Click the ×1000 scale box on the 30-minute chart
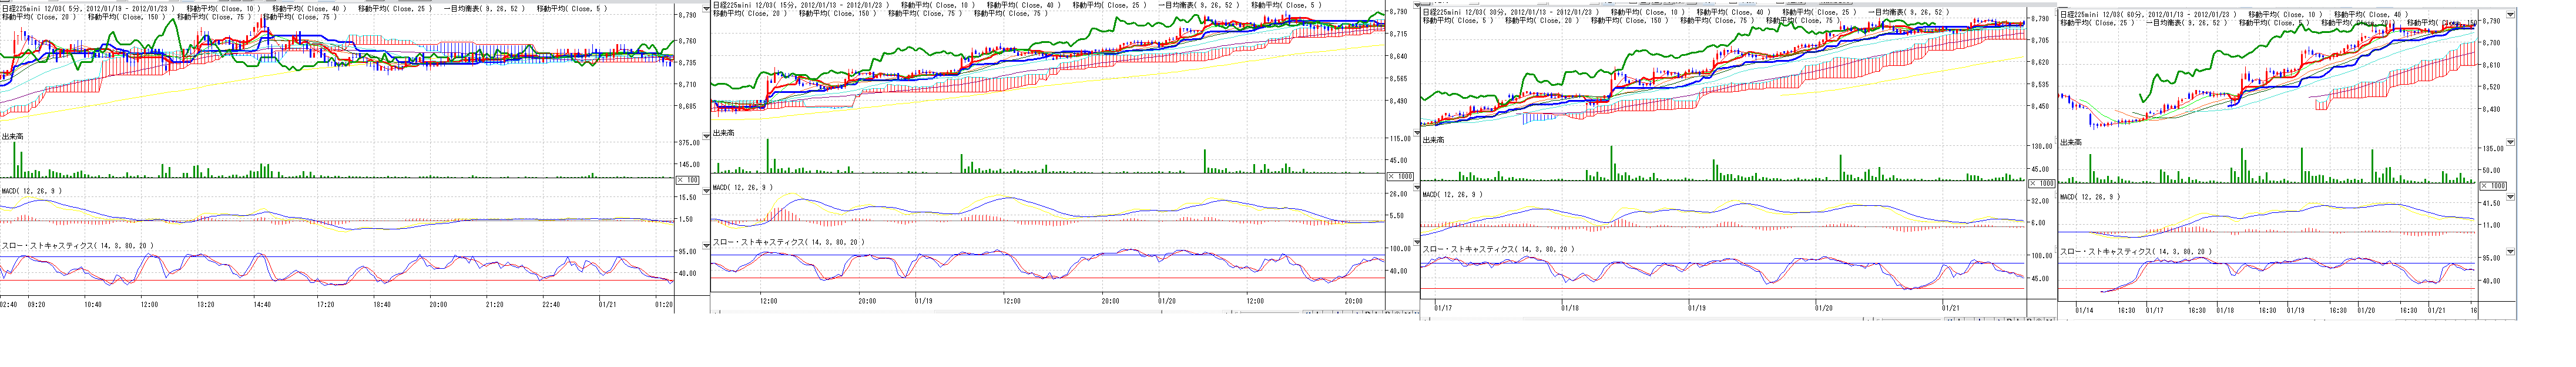This screenshot has width=2576, height=367. [x=2039, y=183]
